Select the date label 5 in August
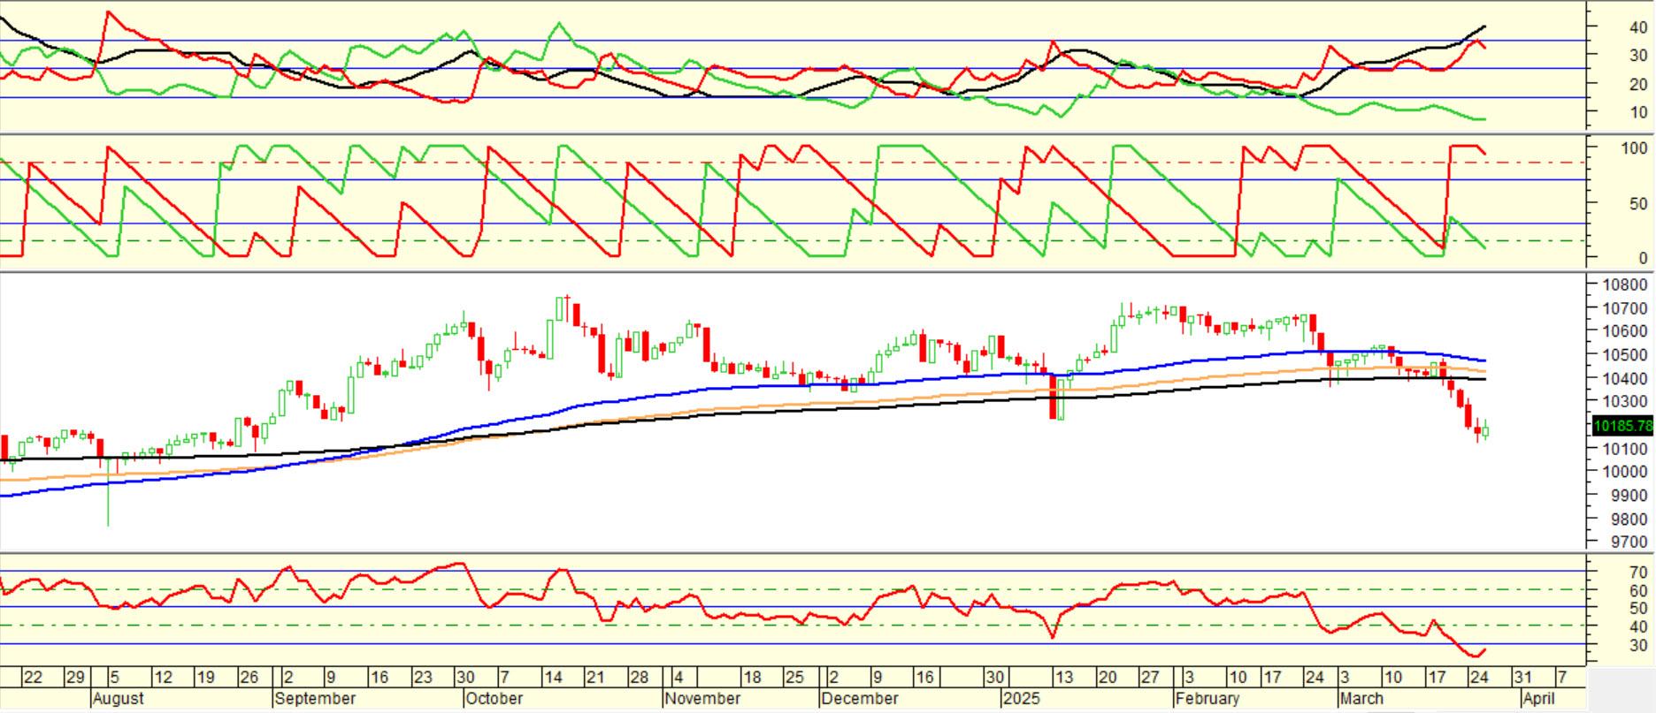The image size is (1656, 713). click(x=115, y=678)
